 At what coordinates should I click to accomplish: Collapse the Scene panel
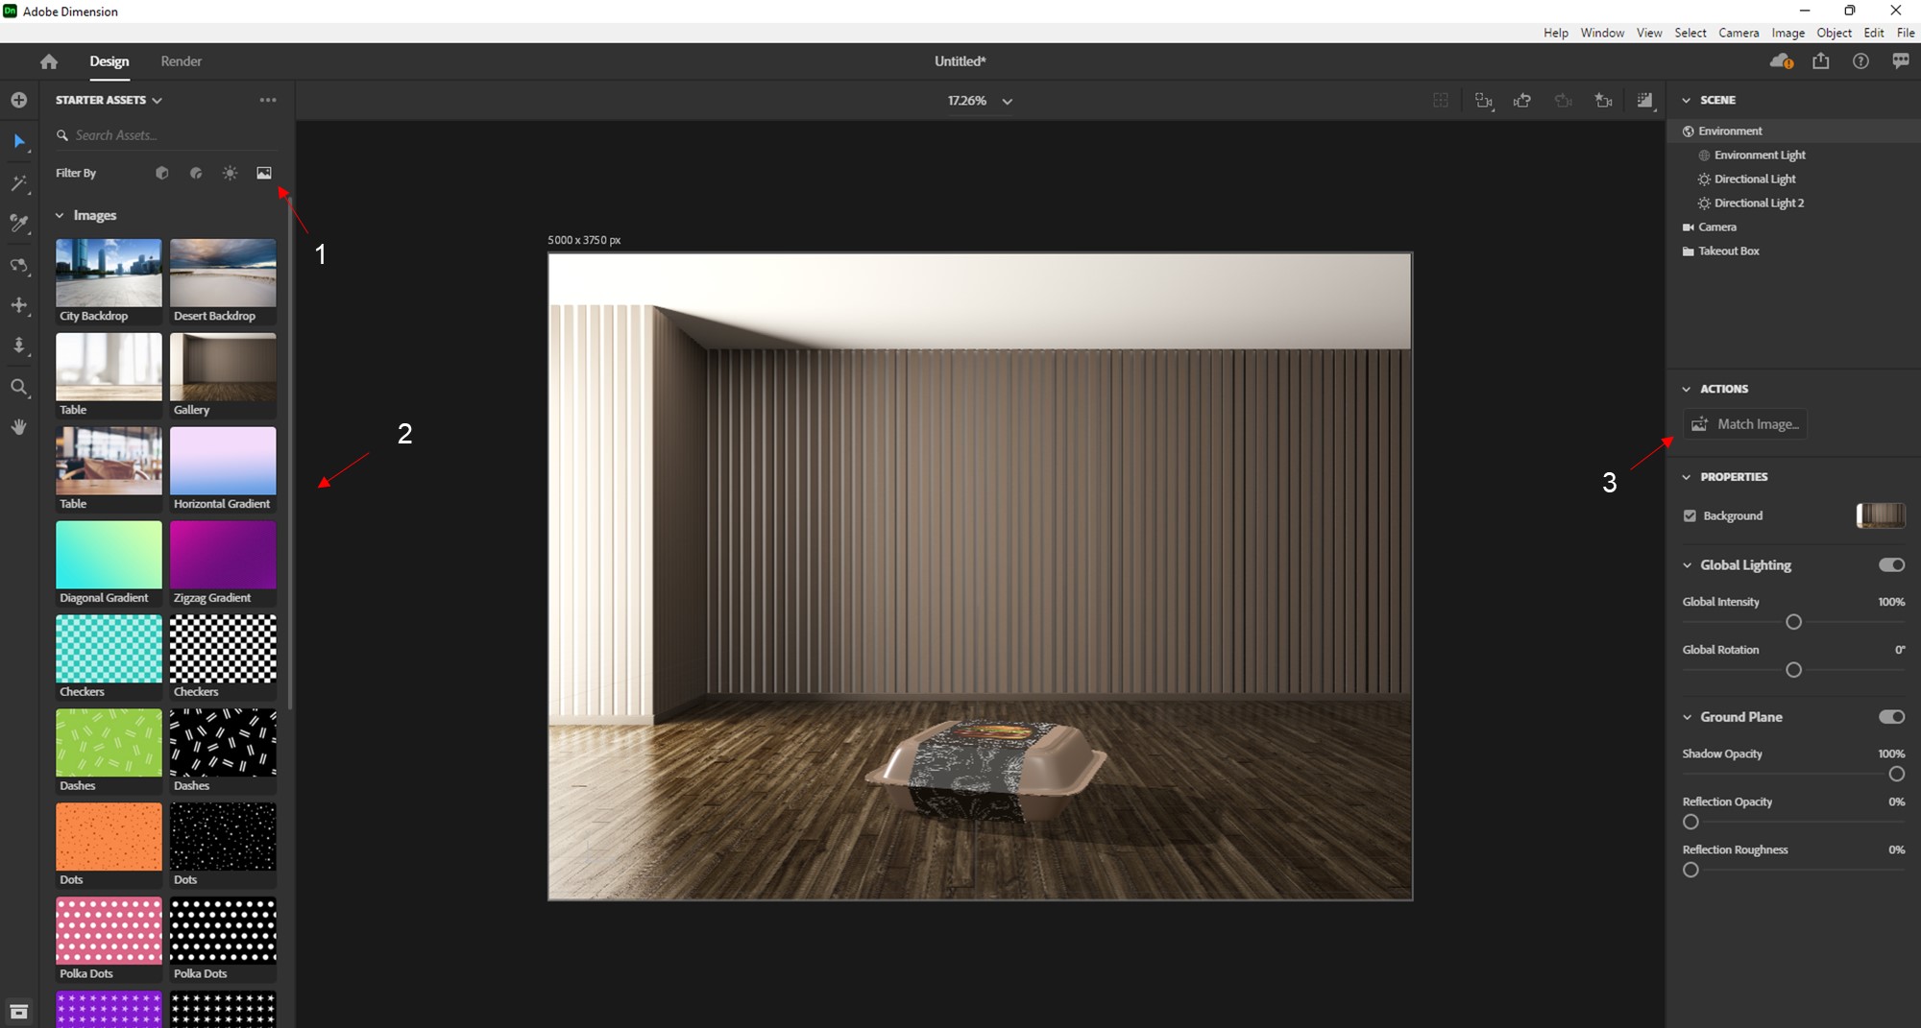click(1687, 100)
